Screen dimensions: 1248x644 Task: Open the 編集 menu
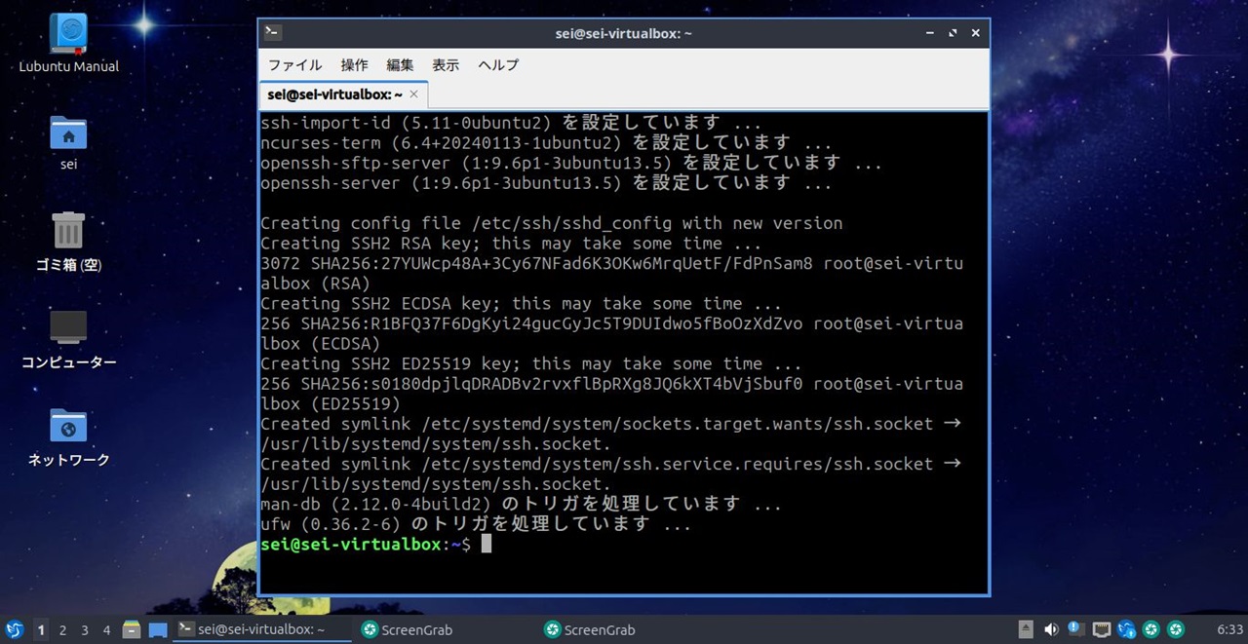[x=401, y=65]
